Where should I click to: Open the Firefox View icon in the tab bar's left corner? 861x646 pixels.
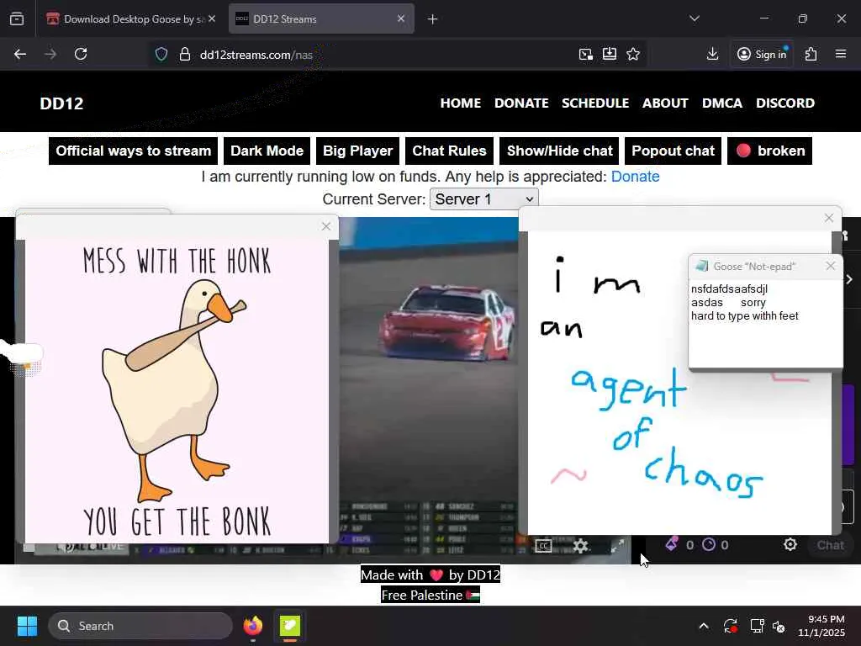[17, 19]
